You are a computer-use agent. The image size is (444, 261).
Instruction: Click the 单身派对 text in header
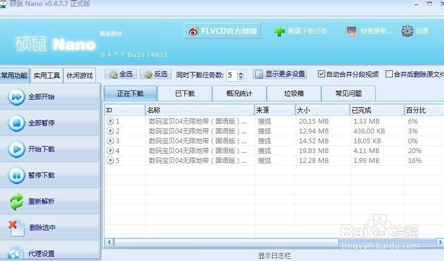point(110,34)
